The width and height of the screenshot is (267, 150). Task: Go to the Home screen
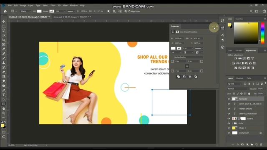(5, 11)
